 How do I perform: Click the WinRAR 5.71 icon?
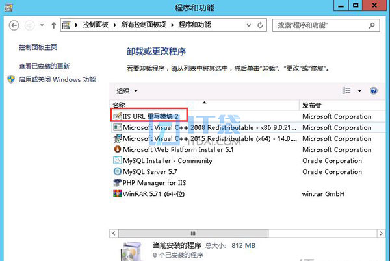(x=118, y=193)
